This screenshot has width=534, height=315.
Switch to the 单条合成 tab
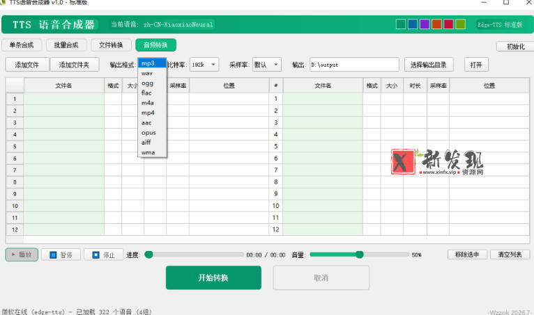click(22, 45)
